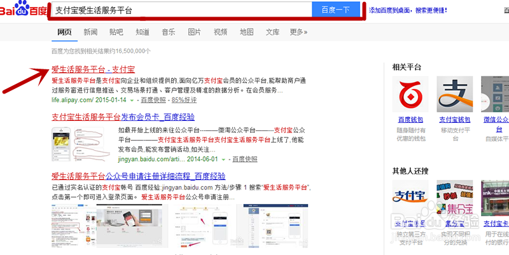The width and height of the screenshot is (509, 255).
Task: Open the 百度钱包 text link
Action: point(410,120)
